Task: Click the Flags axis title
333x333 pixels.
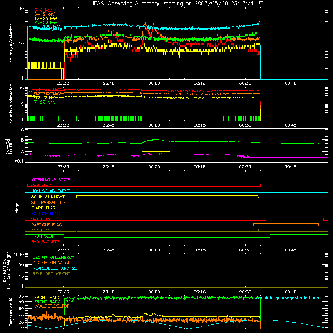Action: (x=17, y=208)
